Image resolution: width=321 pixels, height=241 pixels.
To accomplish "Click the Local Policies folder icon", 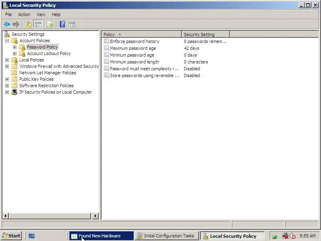I will click(x=14, y=60).
